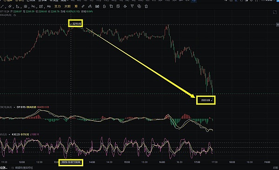Activate the eraser tool in drawing toolbar
279x170 pixels.
90,7
